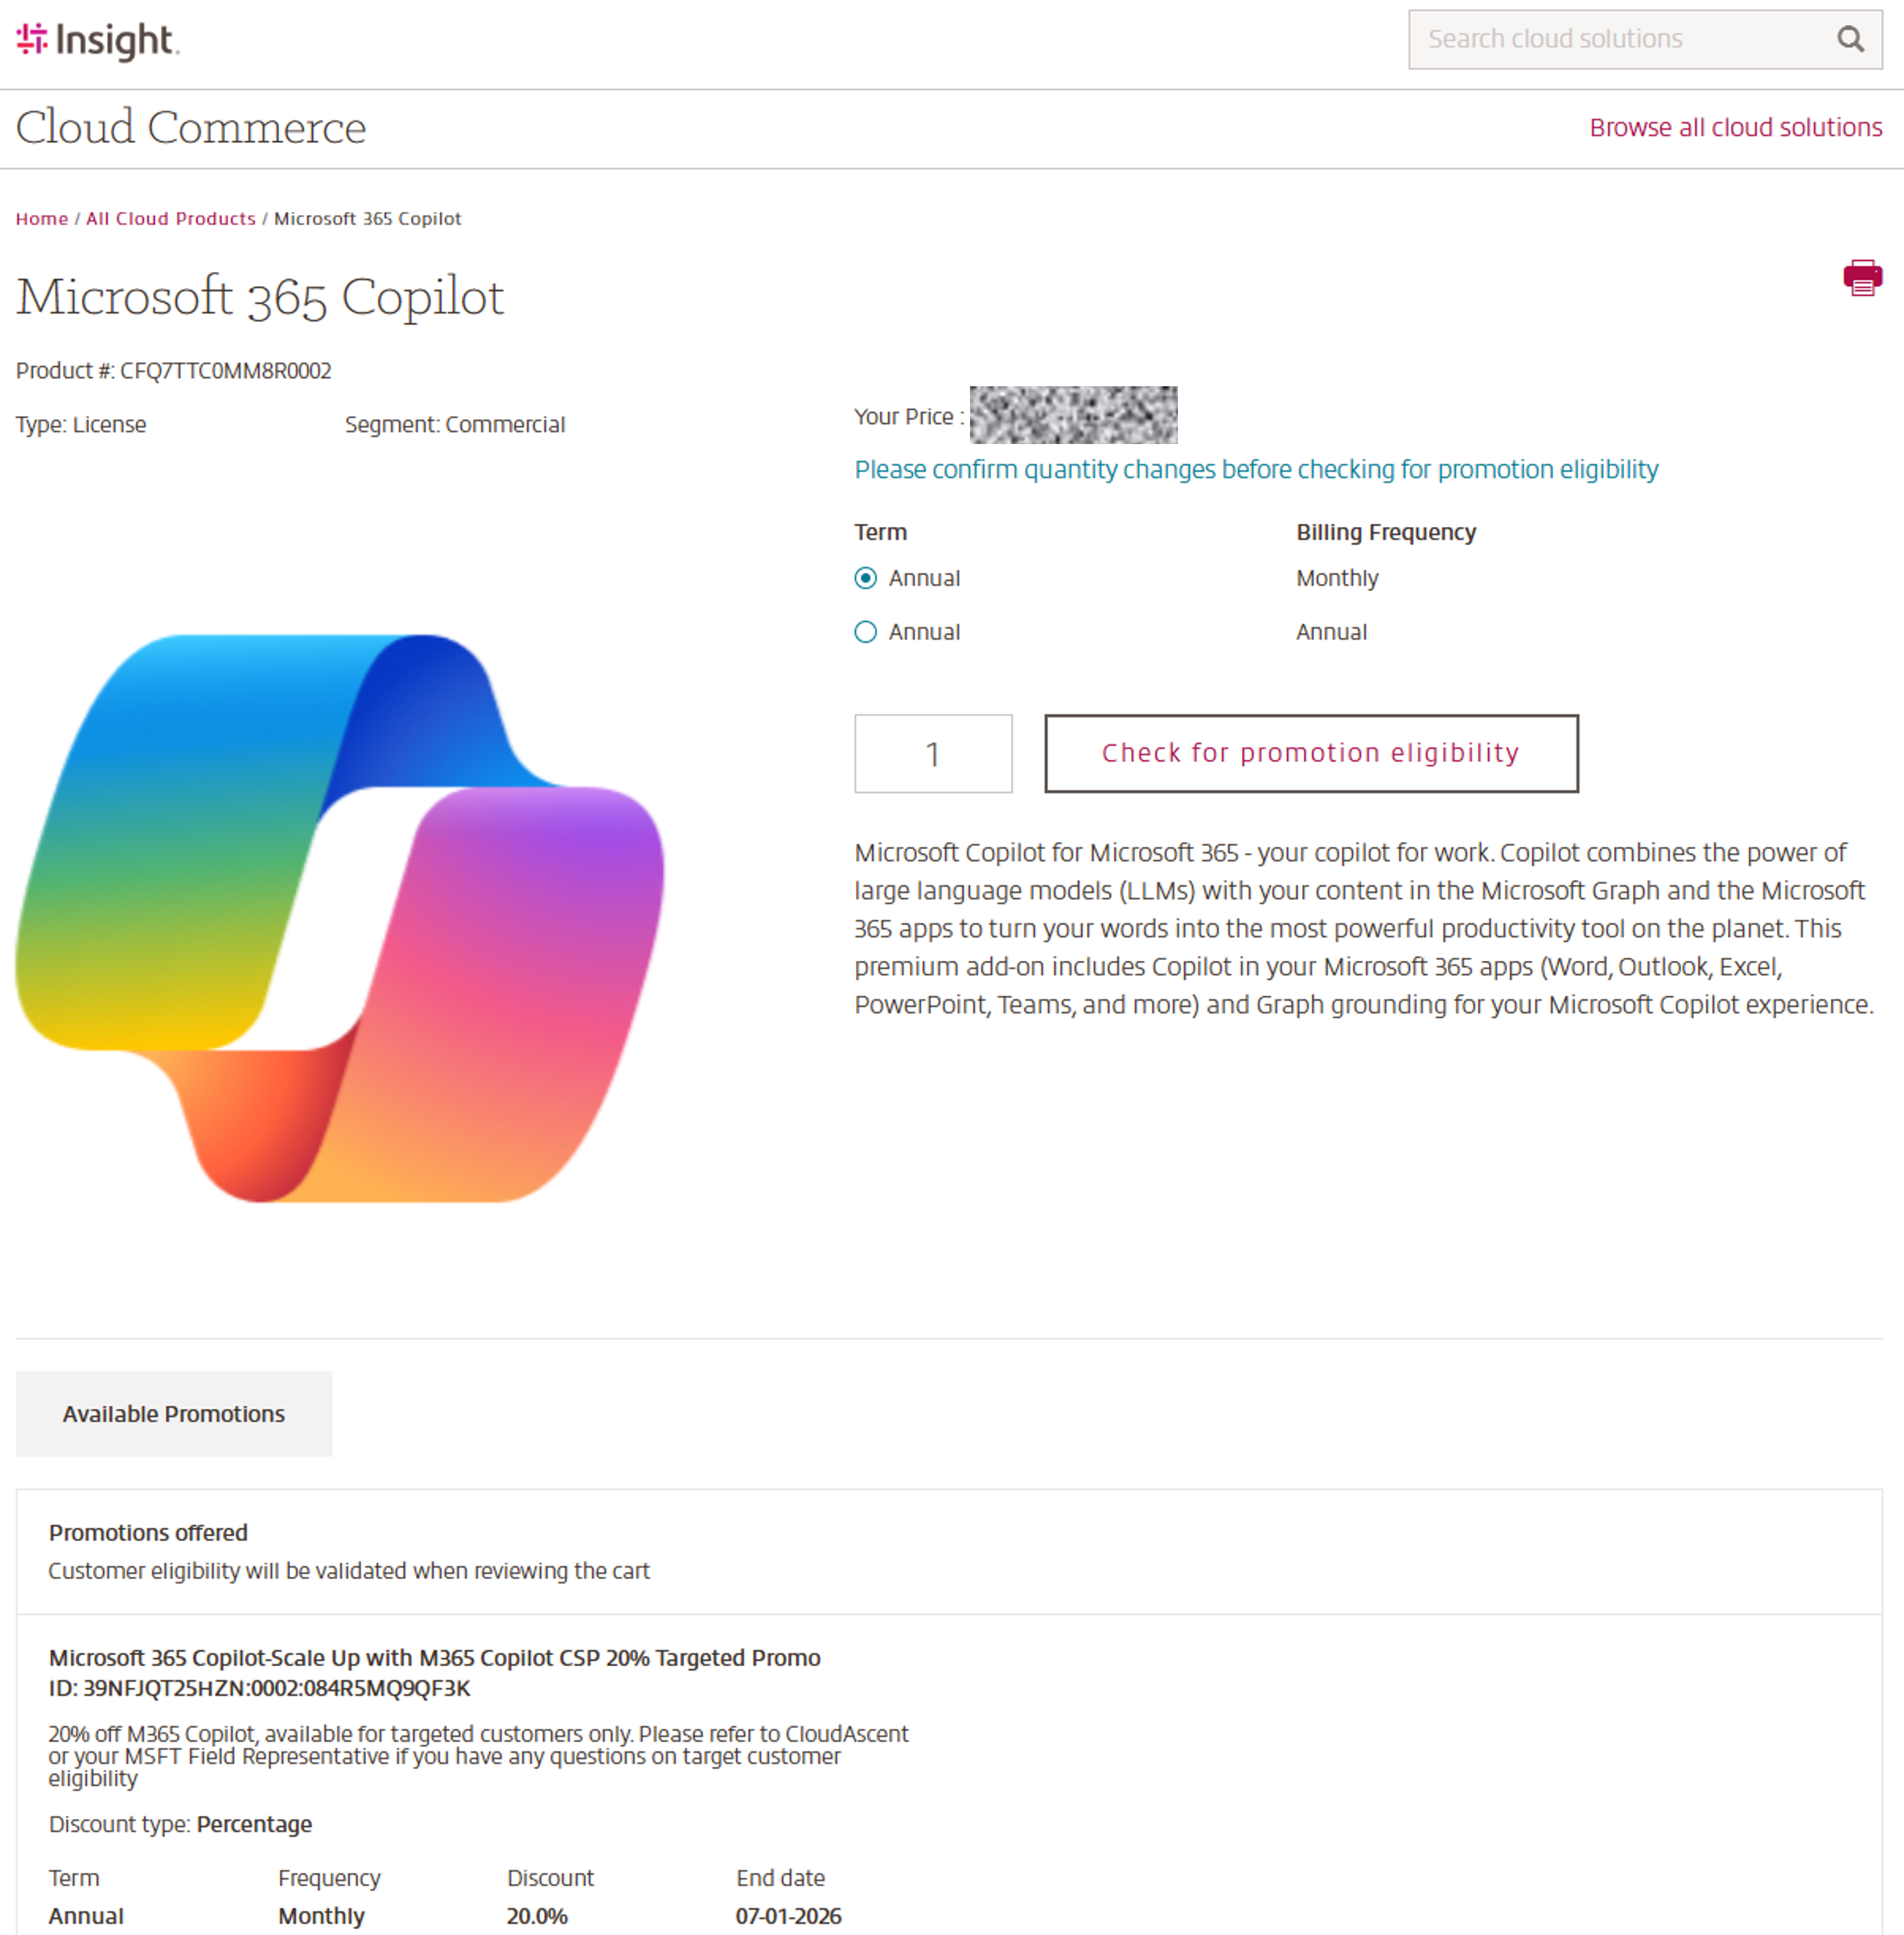The height and width of the screenshot is (1935, 1904).
Task: Click the Microsoft 365 Copilot product image
Action: 340,916
